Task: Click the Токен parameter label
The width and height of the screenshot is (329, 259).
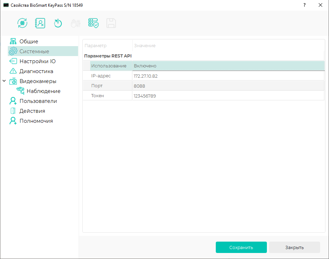Action: pyautogui.click(x=98, y=96)
